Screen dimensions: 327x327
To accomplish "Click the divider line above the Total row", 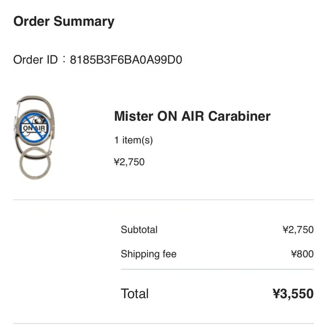I will pos(217,270).
